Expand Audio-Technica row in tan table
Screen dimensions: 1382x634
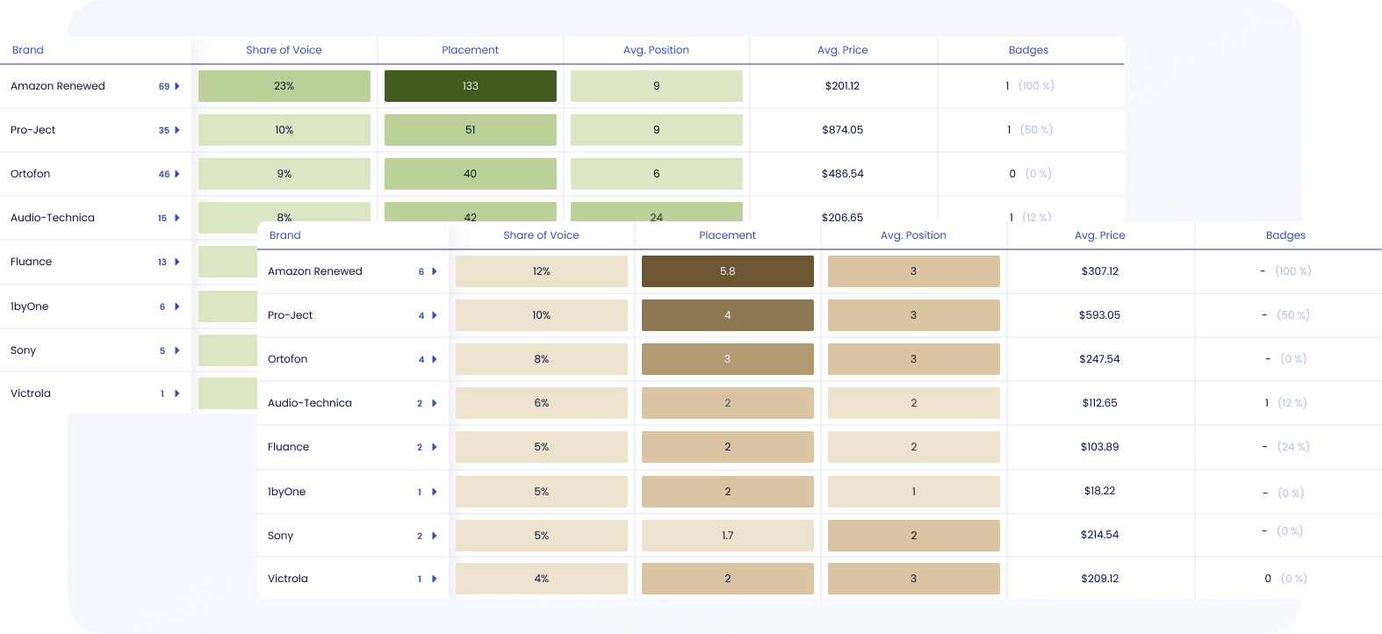pos(435,403)
